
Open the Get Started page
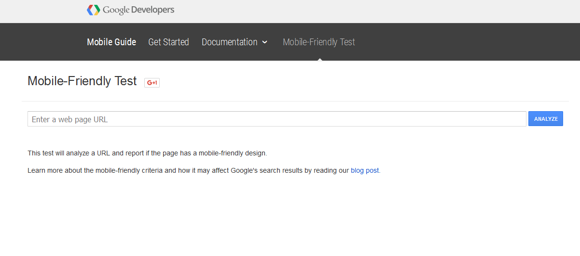pyautogui.click(x=168, y=42)
